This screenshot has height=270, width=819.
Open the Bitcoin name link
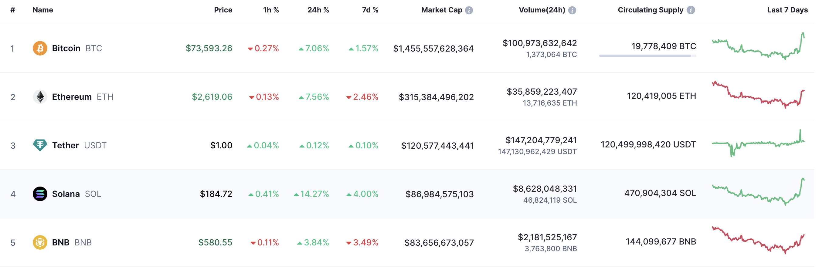click(66, 48)
